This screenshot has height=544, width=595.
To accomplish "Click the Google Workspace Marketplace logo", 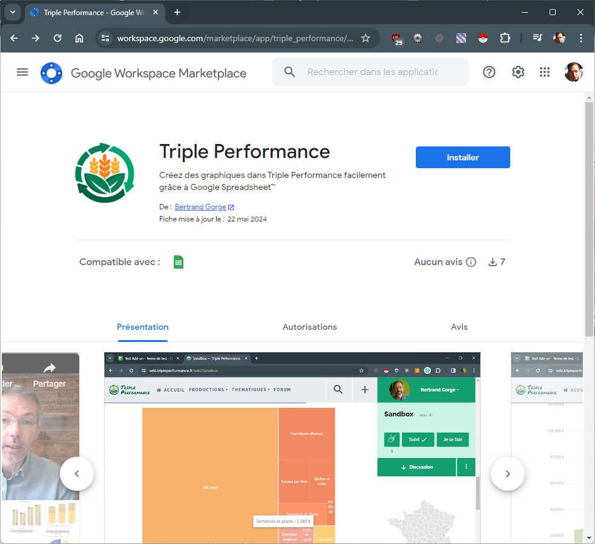I will click(x=51, y=73).
